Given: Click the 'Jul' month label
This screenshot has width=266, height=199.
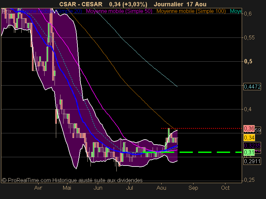Looking at the screenshot, I should [129, 188].
